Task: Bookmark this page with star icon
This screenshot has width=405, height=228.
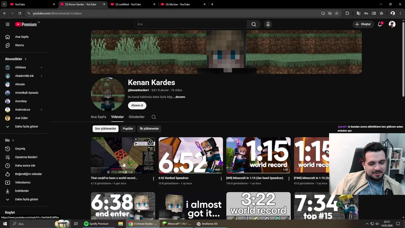Action: pyautogui.click(x=337, y=13)
